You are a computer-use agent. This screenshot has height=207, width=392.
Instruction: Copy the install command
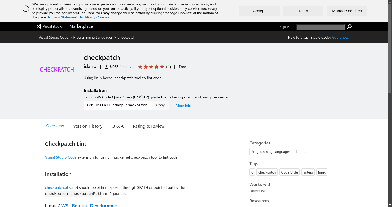[160, 105]
